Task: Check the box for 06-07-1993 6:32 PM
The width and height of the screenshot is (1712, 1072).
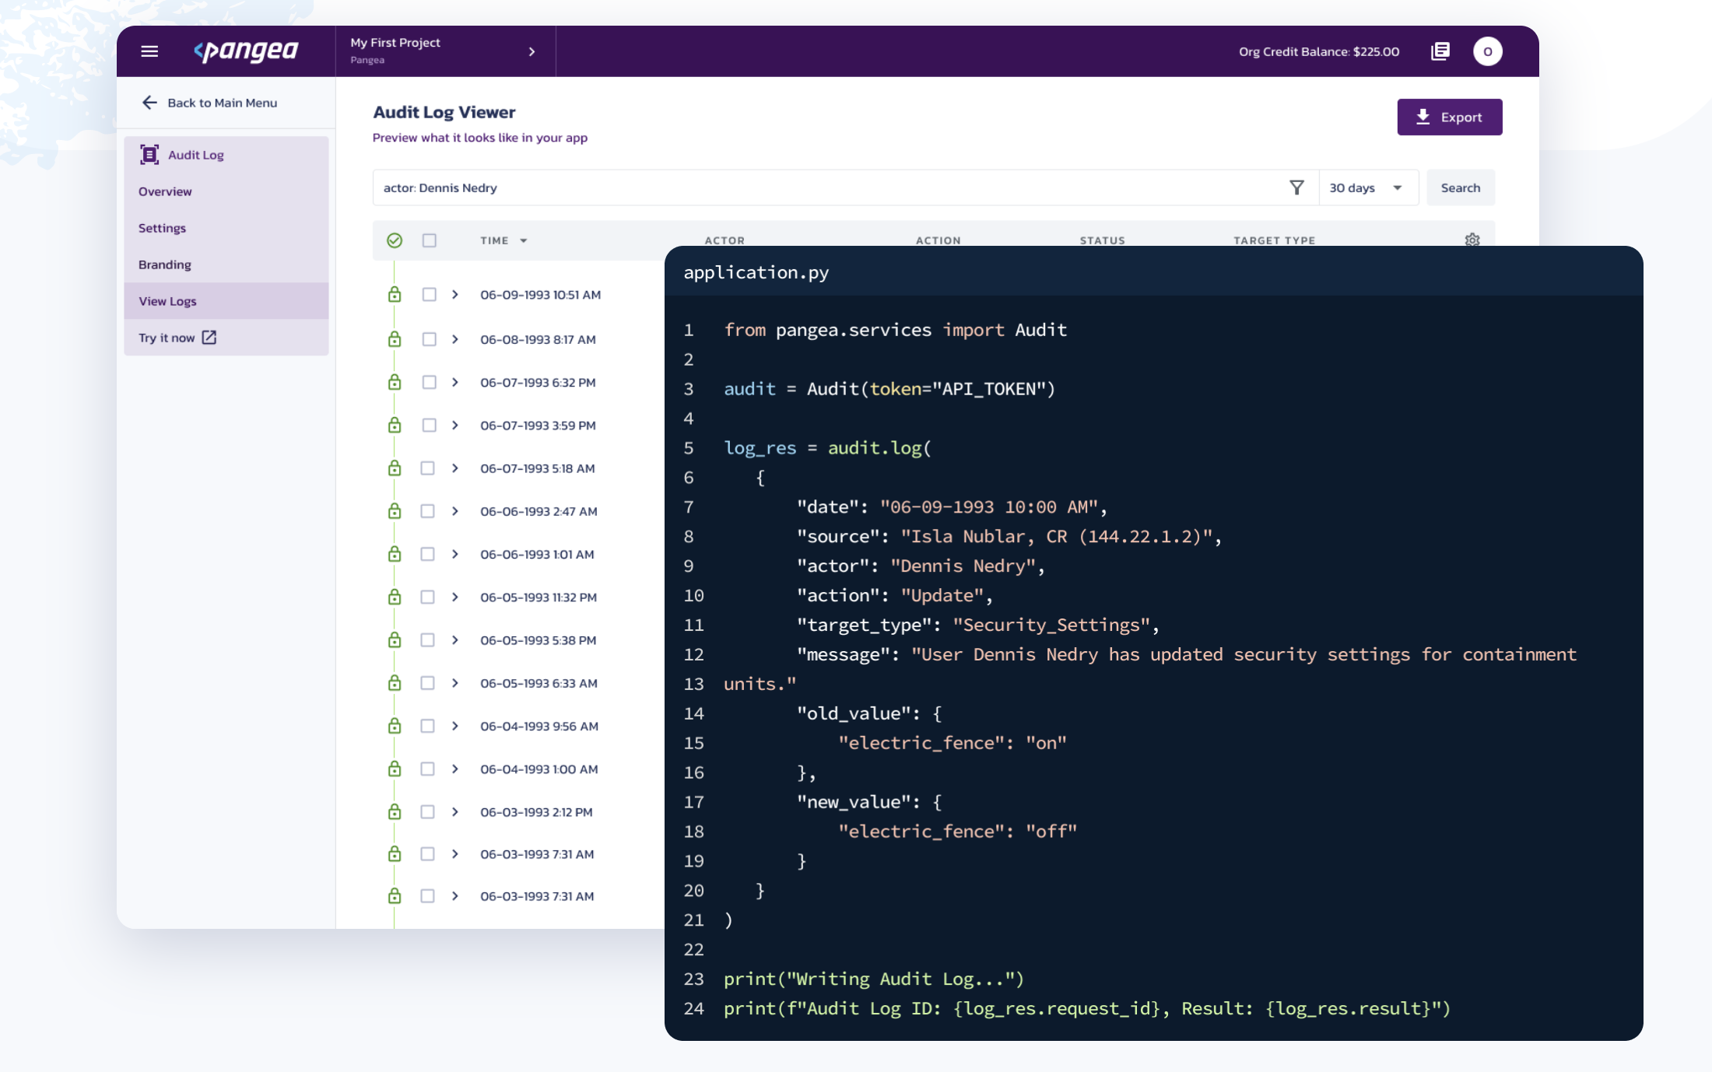Action: click(429, 382)
